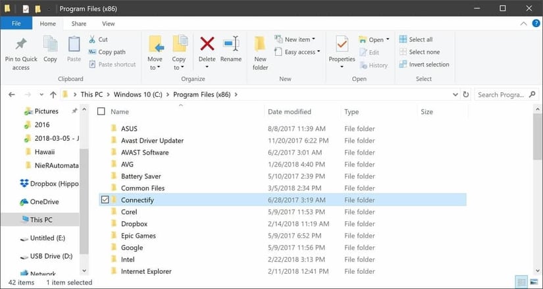Collapse the ribbon with the chevron
This screenshot has width=543, height=289.
(x=524, y=24)
